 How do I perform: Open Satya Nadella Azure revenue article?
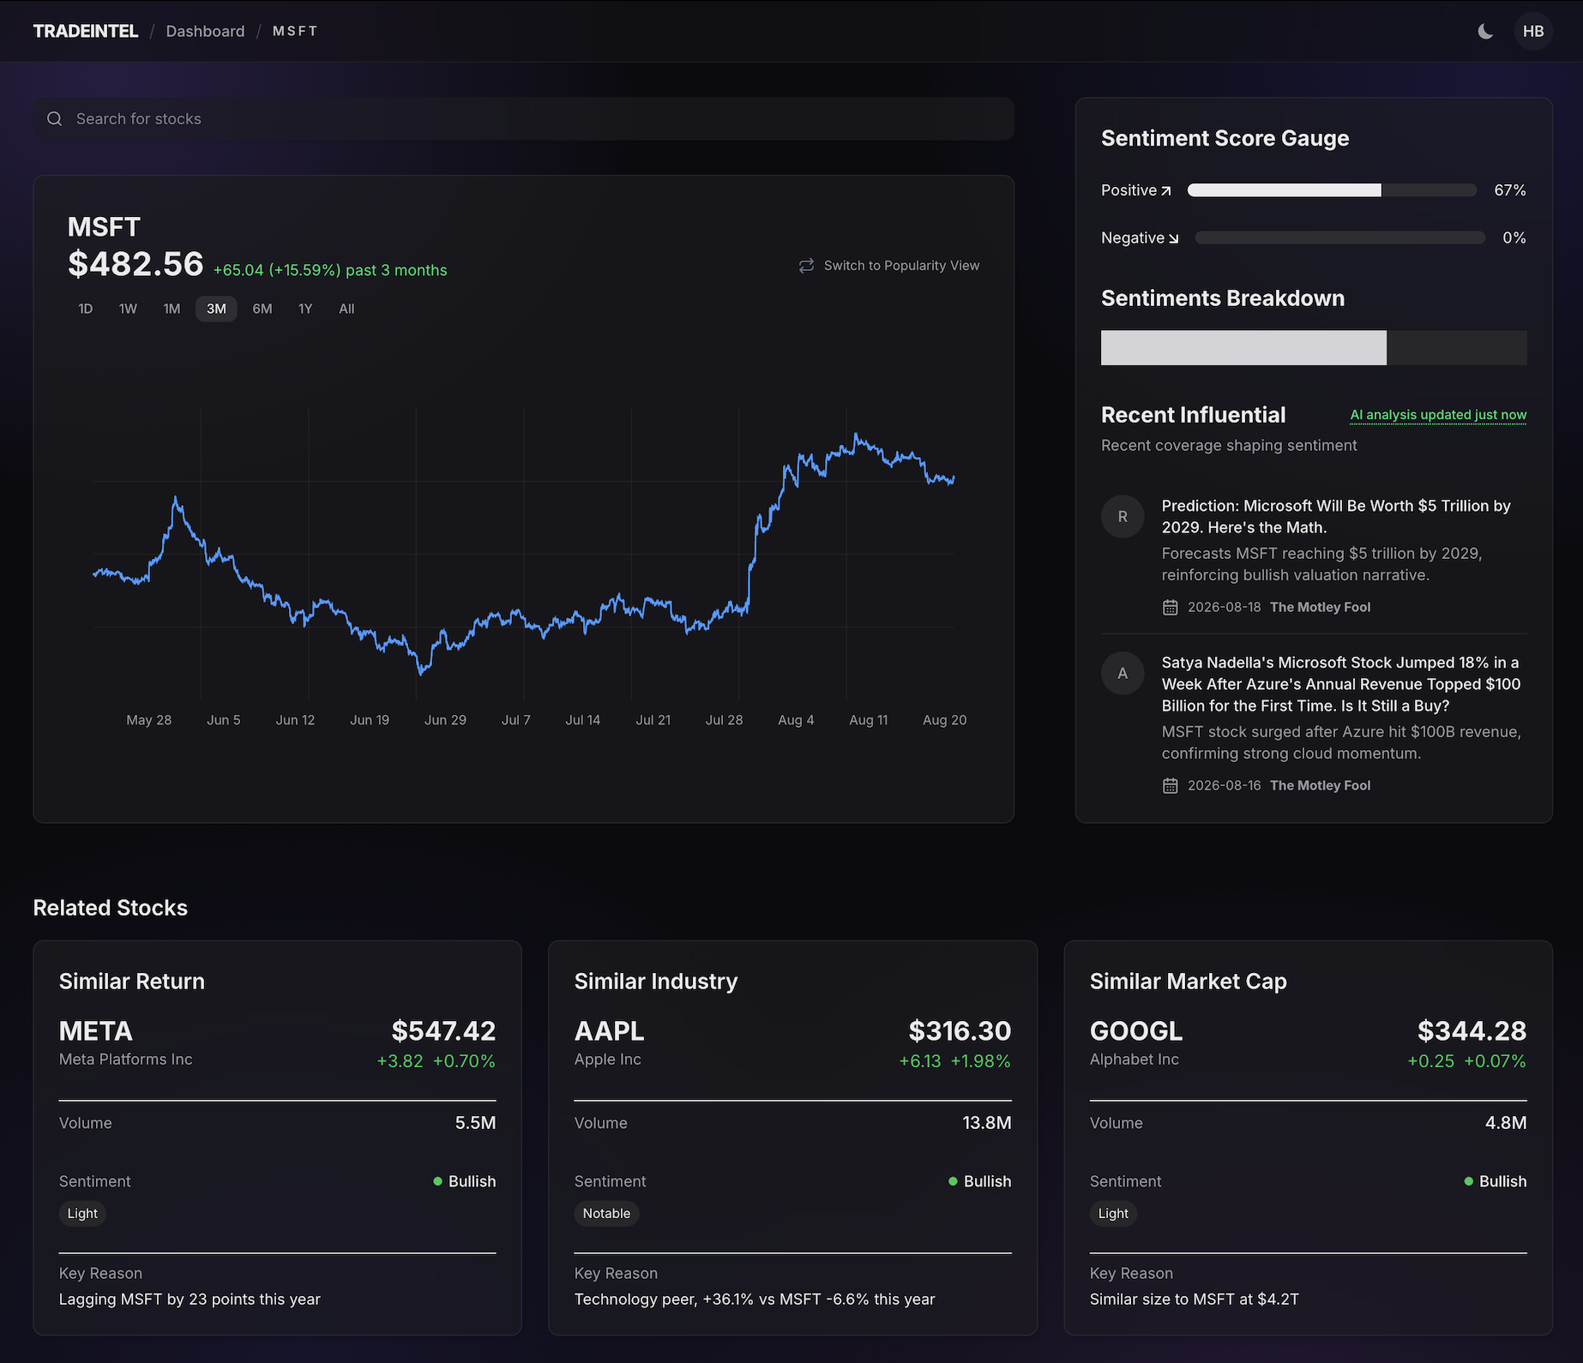(1341, 684)
